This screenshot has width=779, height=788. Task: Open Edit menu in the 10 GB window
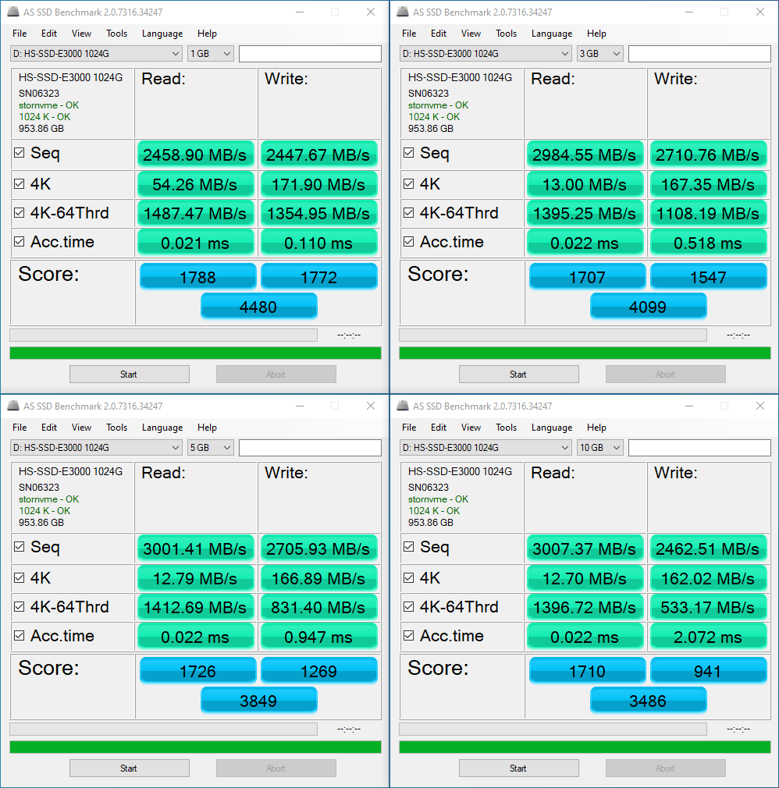[439, 428]
